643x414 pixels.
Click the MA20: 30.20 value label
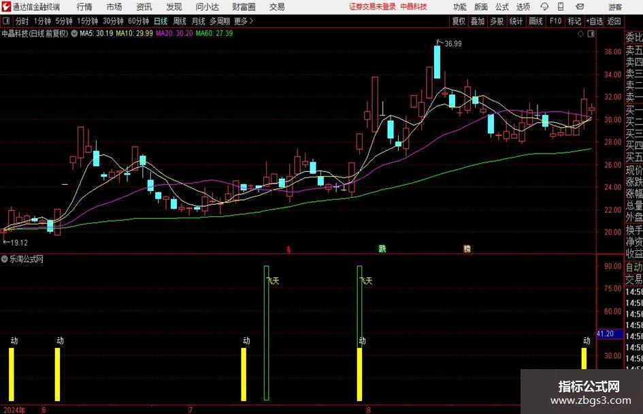tap(174, 33)
